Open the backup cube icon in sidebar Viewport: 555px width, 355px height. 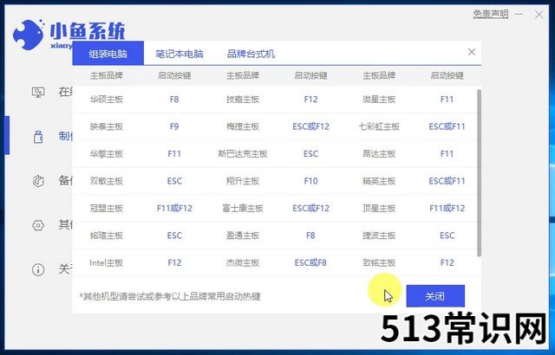[x=38, y=181]
